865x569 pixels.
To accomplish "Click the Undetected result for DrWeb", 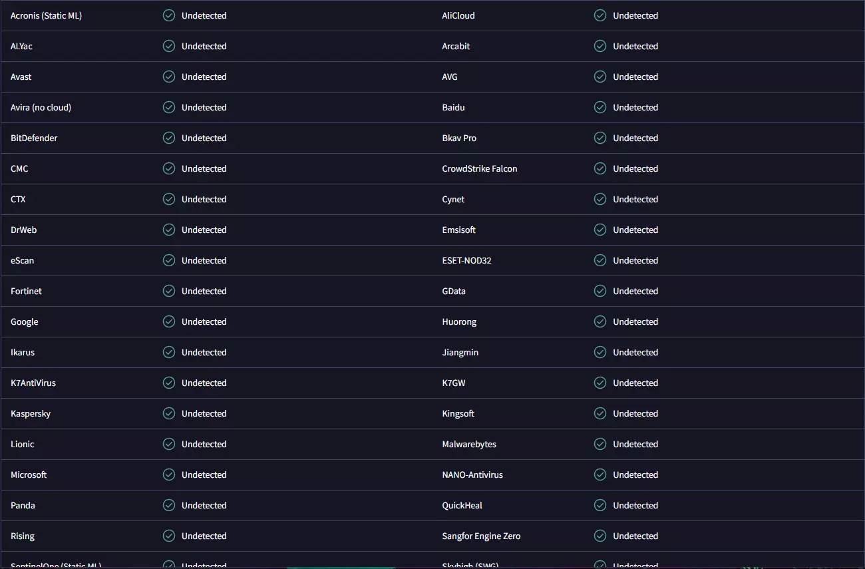I will tap(204, 230).
